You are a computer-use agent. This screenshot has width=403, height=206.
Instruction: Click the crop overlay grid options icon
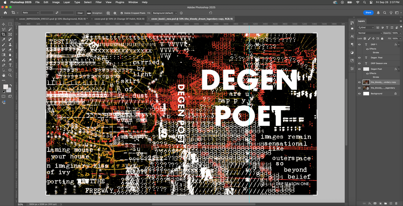tap(108, 13)
